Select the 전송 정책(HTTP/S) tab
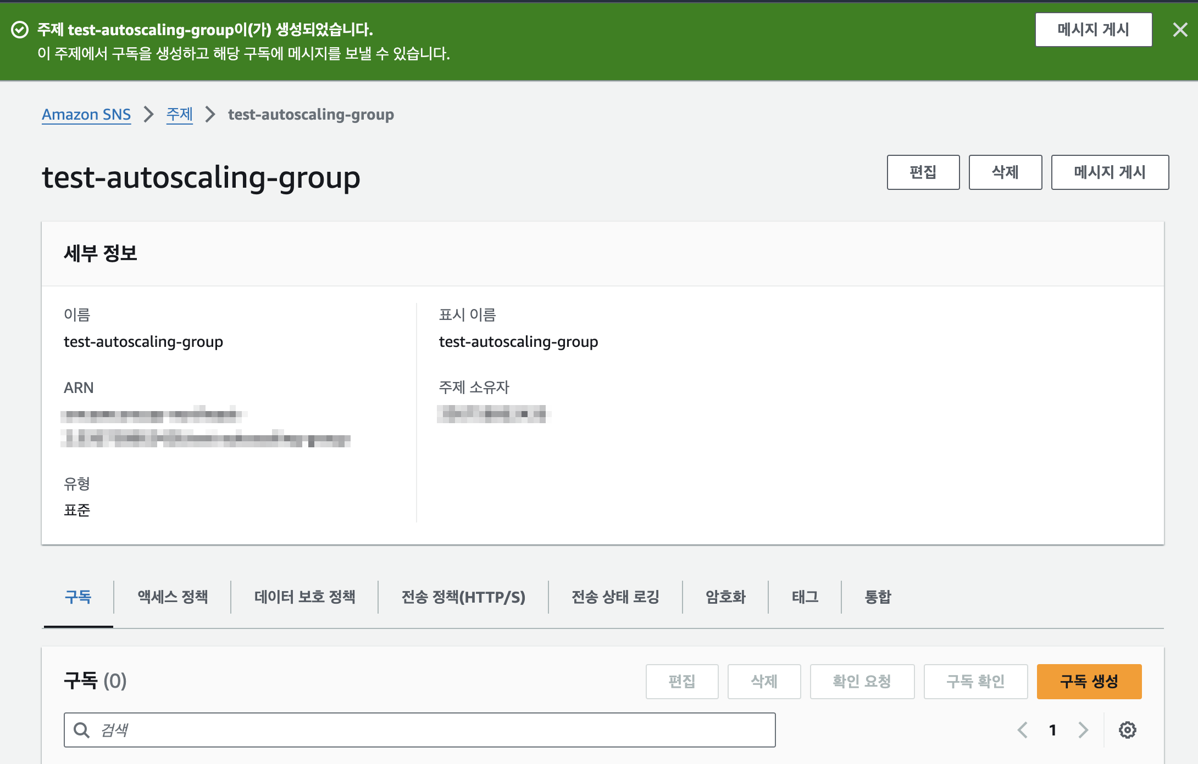Image resolution: width=1198 pixels, height=764 pixels. (x=463, y=597)
